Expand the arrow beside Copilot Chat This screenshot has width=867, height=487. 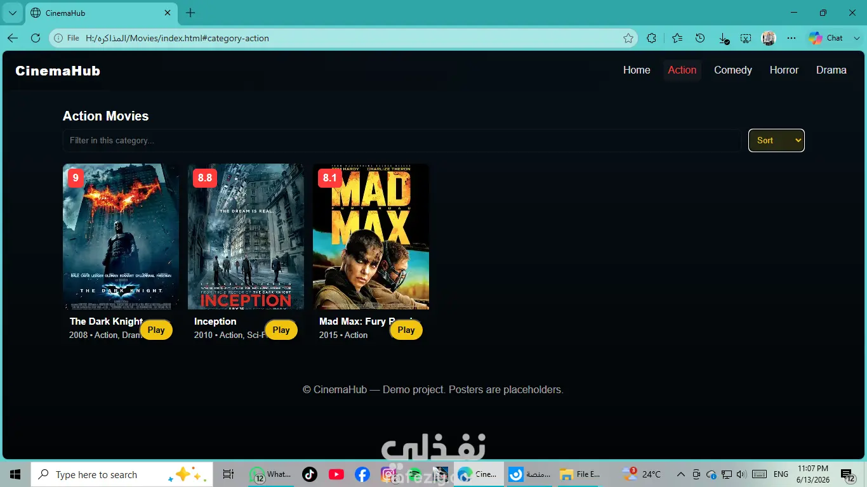tap(857, 38)
